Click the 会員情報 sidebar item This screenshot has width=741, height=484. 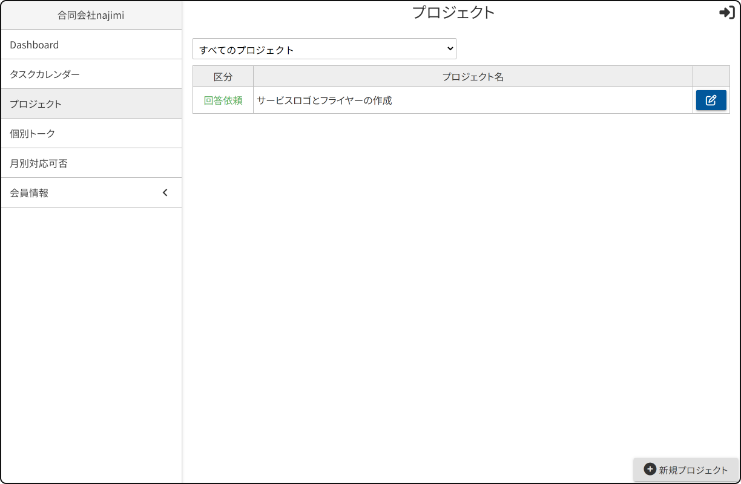click(29, 193)
